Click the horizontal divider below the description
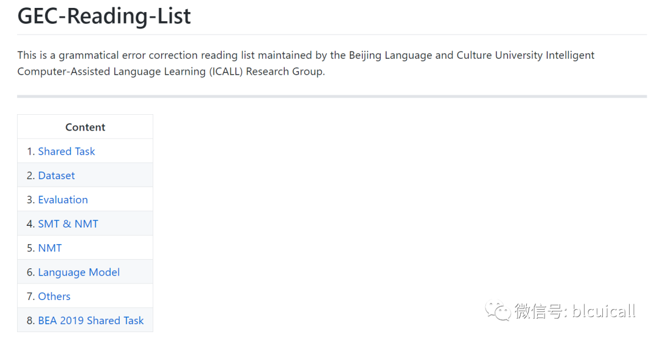Viewport: 657px width, 340px height. click(332, 96)
